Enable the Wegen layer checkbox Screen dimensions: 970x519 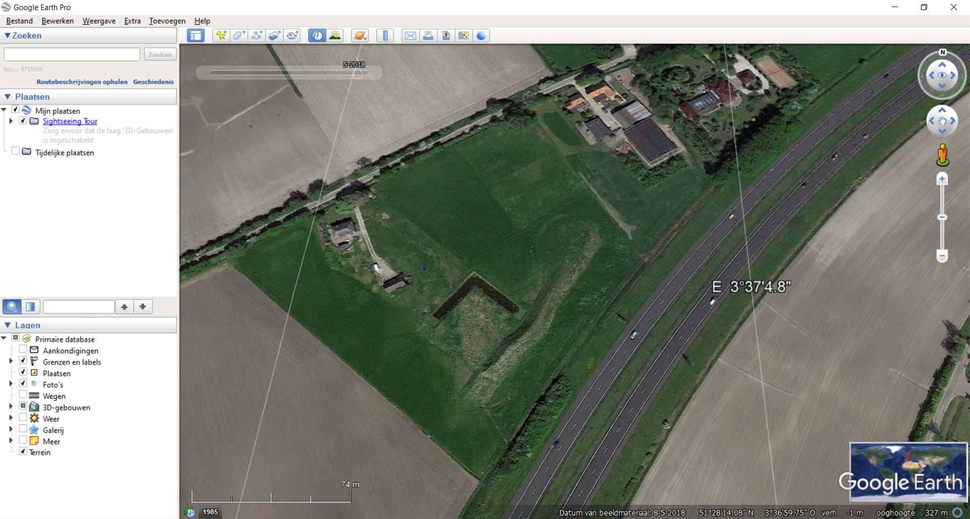click(x=23, y=395)
